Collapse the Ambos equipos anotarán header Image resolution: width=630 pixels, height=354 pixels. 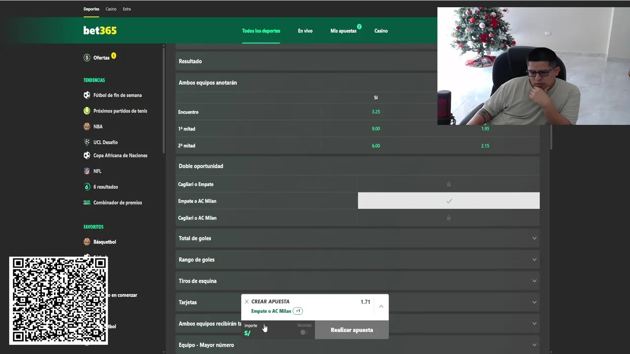[306, 83]
